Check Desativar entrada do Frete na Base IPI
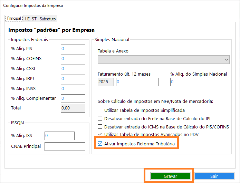The height and width of the screenshot is (183, 240). (x=100, y=118)
